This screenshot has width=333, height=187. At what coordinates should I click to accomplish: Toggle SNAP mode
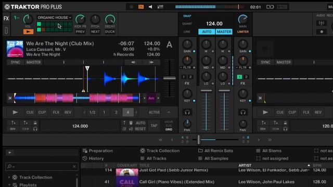[x=187, y=16]
